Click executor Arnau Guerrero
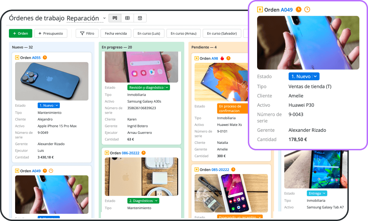Image resolution: width=368 pixels, height=221 pixels. click(x=139, y=133)
